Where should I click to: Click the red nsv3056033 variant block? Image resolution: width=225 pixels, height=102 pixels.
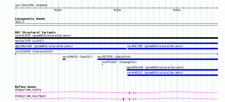pyautogui.click(x=64, y=59)
